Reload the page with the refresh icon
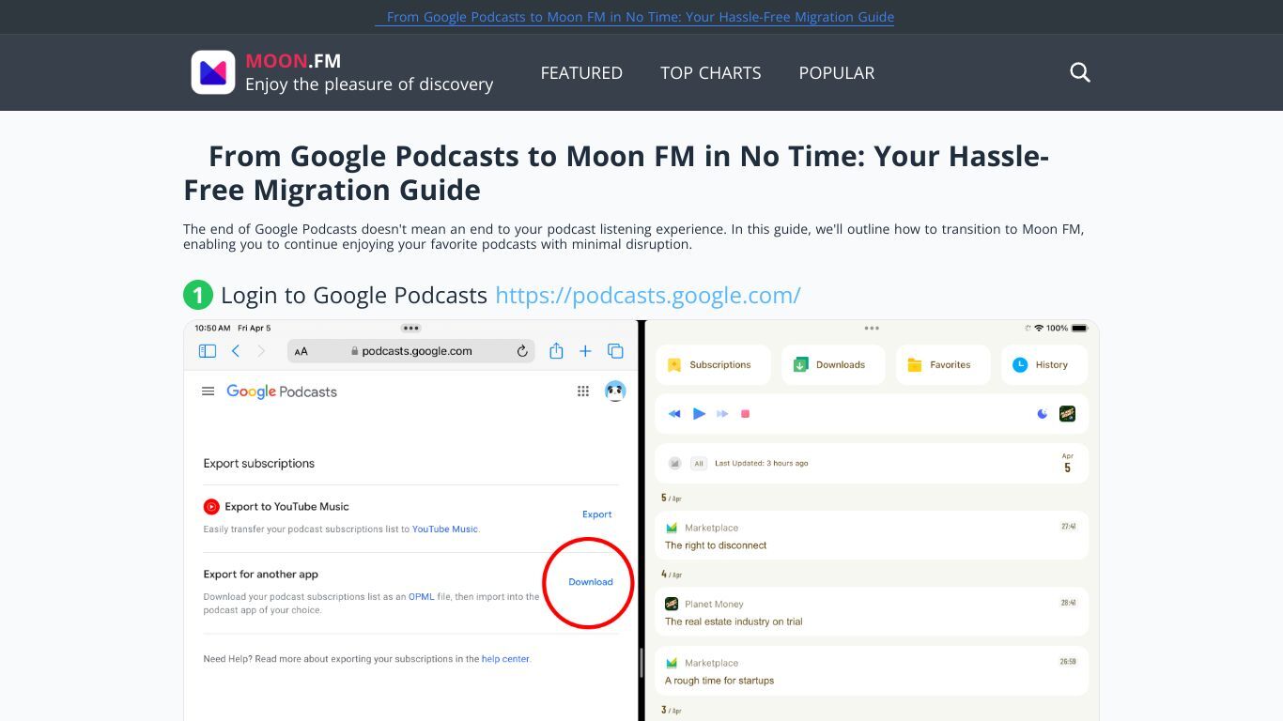This screenshot has width=1283, height=721. point(522,351)
